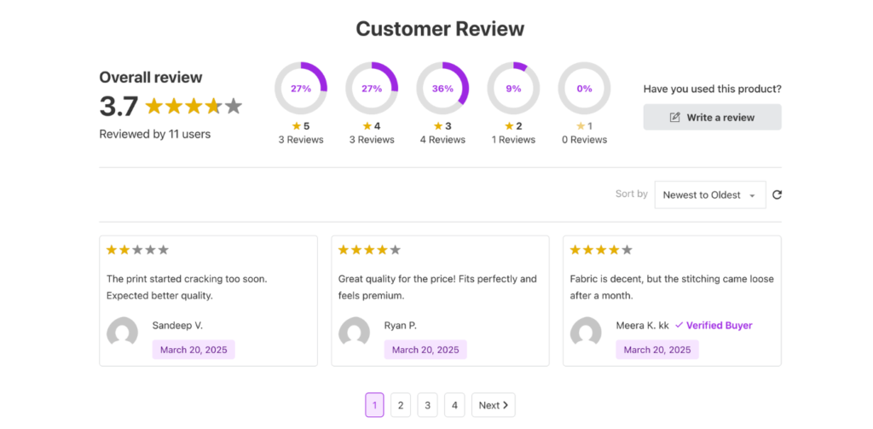The image size is (873, 429).
Task: Click Meera K.'s avatar icon
Action: point(586,333)
